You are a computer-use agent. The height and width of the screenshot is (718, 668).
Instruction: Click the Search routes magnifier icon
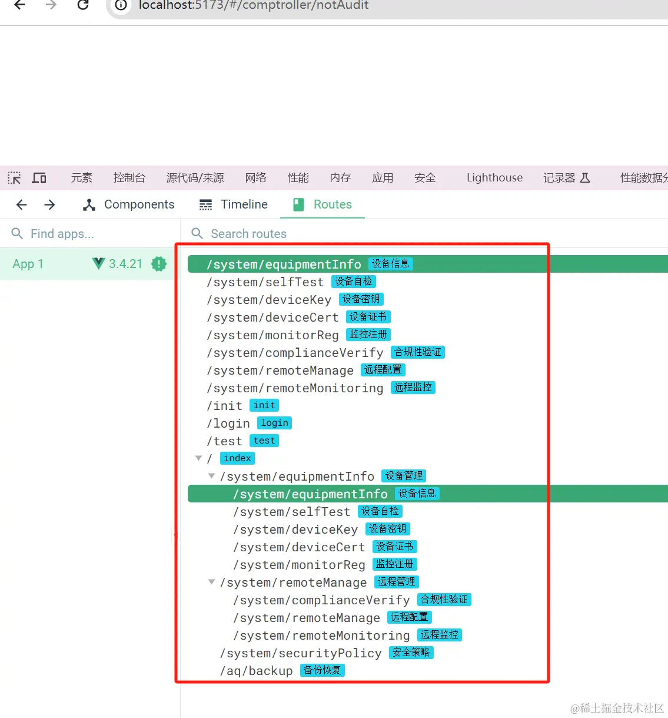197,234
